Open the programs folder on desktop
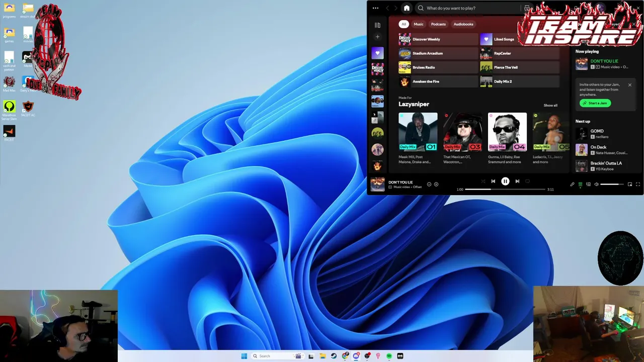Viewport: 644px width, 362px height. click(9, 10)
